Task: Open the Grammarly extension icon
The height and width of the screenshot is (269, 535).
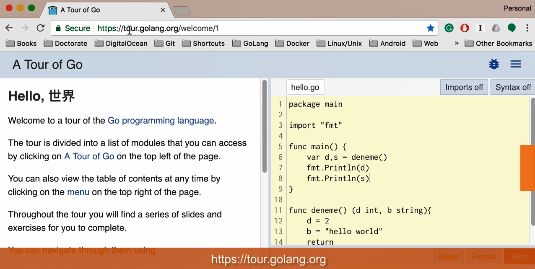Action: coord(449,28)
